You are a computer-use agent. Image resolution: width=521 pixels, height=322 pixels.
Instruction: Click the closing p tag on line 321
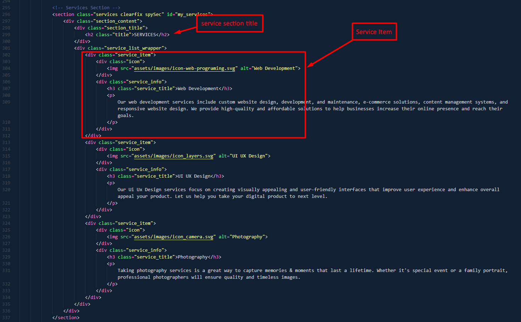[x=112, y=203]
